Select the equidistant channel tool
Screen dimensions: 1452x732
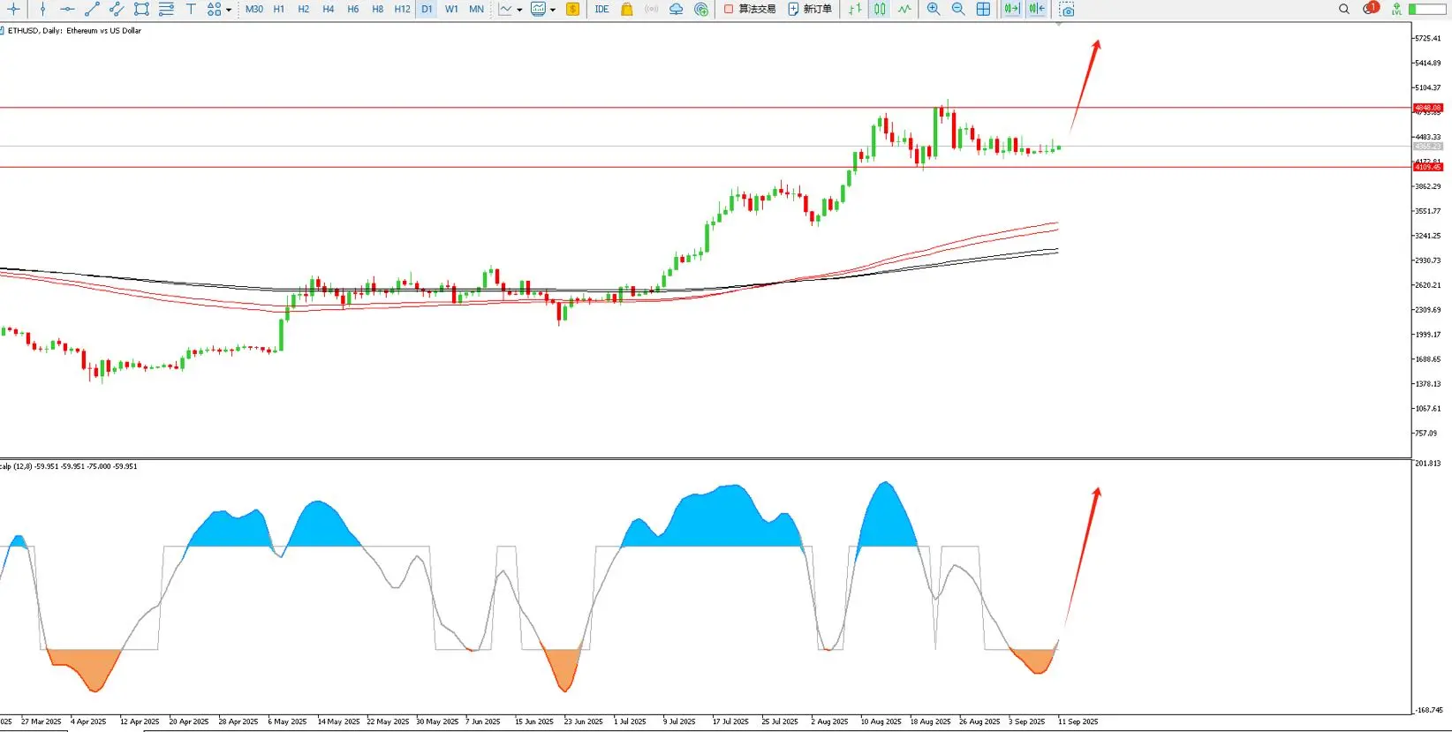click(x=117, y=9)
